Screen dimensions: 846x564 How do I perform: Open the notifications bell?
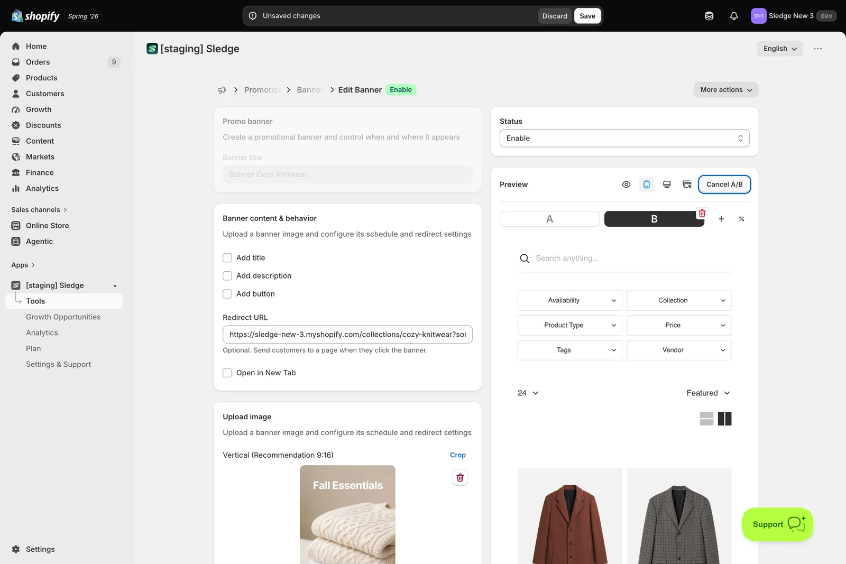[734, 16]
